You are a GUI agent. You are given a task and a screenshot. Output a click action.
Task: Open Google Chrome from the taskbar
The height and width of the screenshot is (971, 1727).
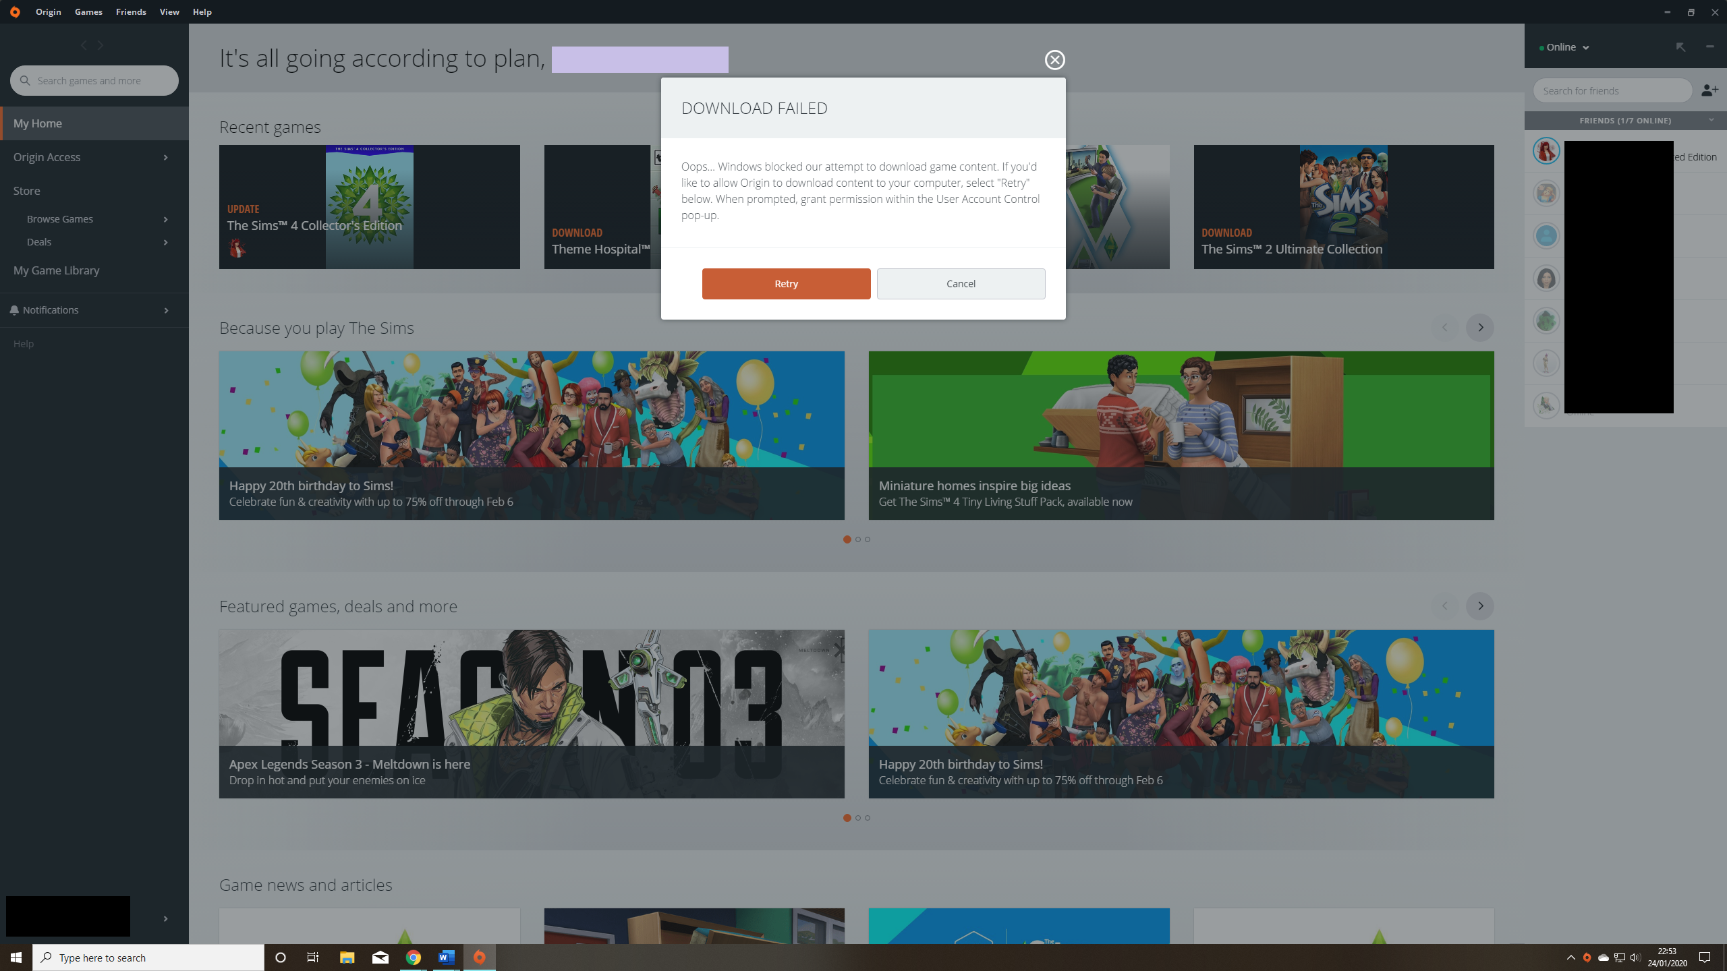pos(414,958)
